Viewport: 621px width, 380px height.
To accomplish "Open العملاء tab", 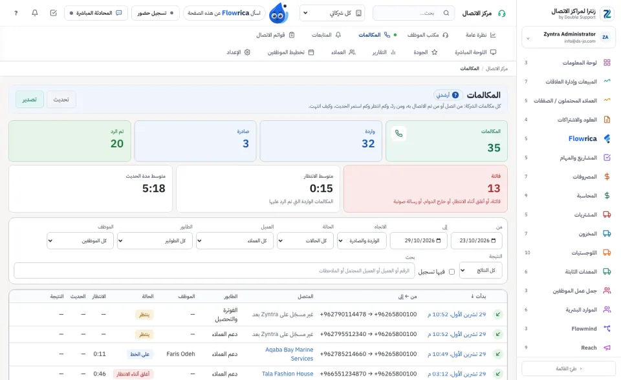I will [343, 52].
